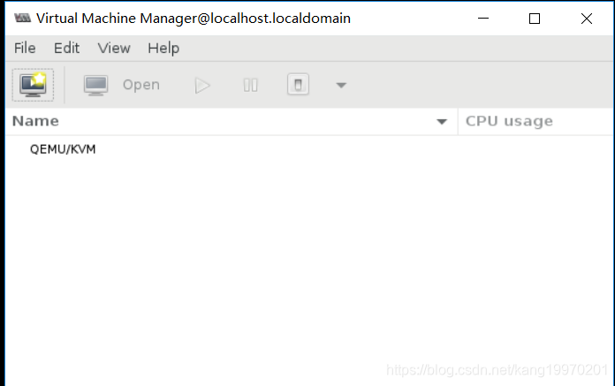Shut down the virtual machine button
The image size is (615, 386).
click(x=298, y=85)
